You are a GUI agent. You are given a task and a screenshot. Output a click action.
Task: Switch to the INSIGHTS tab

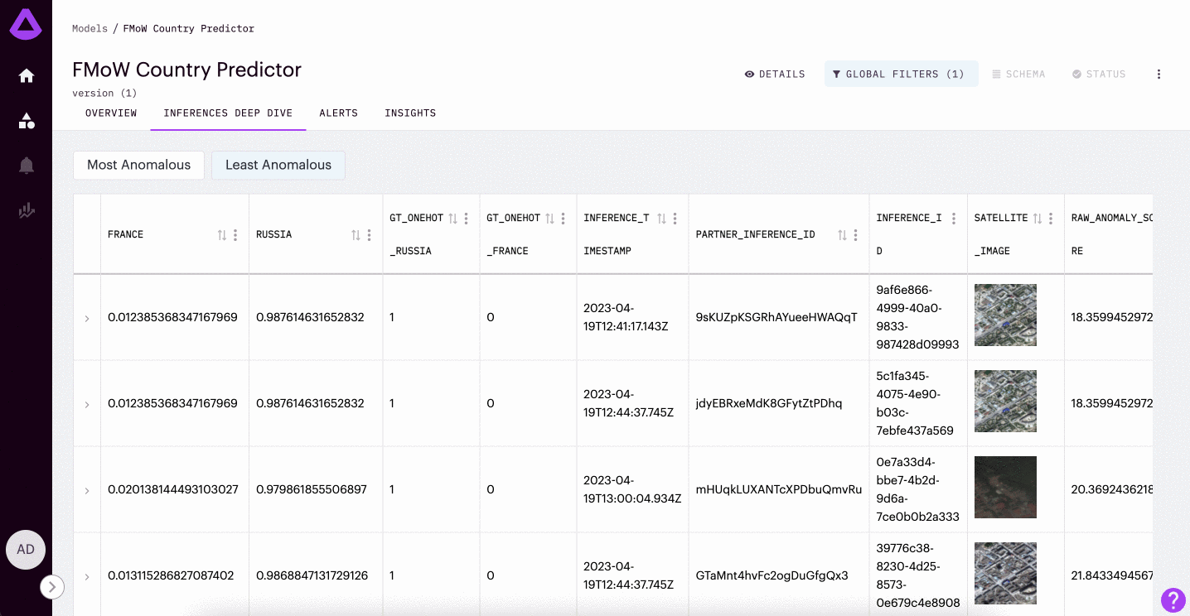(410, 113)
